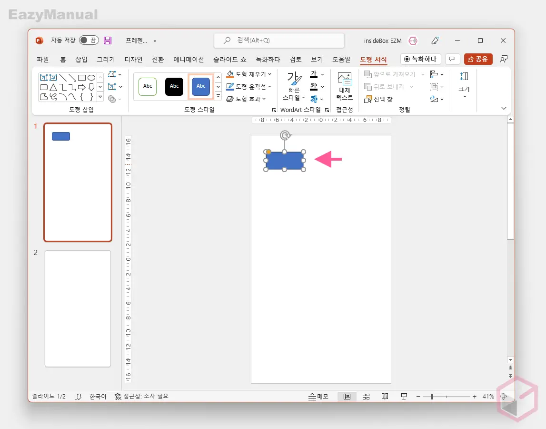The width and height of the screenshot is (546, 429).
Task: Select the blue filled Abc shape style
Action: 201,86
